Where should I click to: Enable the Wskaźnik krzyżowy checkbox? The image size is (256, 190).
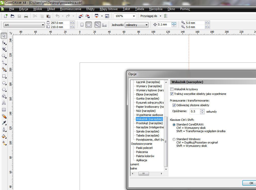pos(172,89)
